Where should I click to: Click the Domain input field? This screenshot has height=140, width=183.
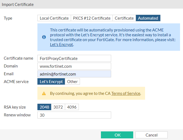pyautogui.click(x=74, y=66)
